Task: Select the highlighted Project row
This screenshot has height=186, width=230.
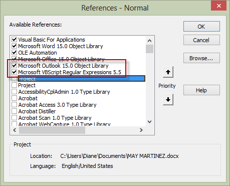Action: click(82, 79)
